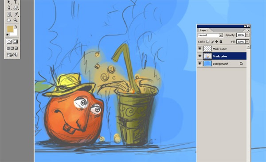Screen dimensions: 266x162
Task: Open the Fill slider arrow
Action: [x=247, y=42]
